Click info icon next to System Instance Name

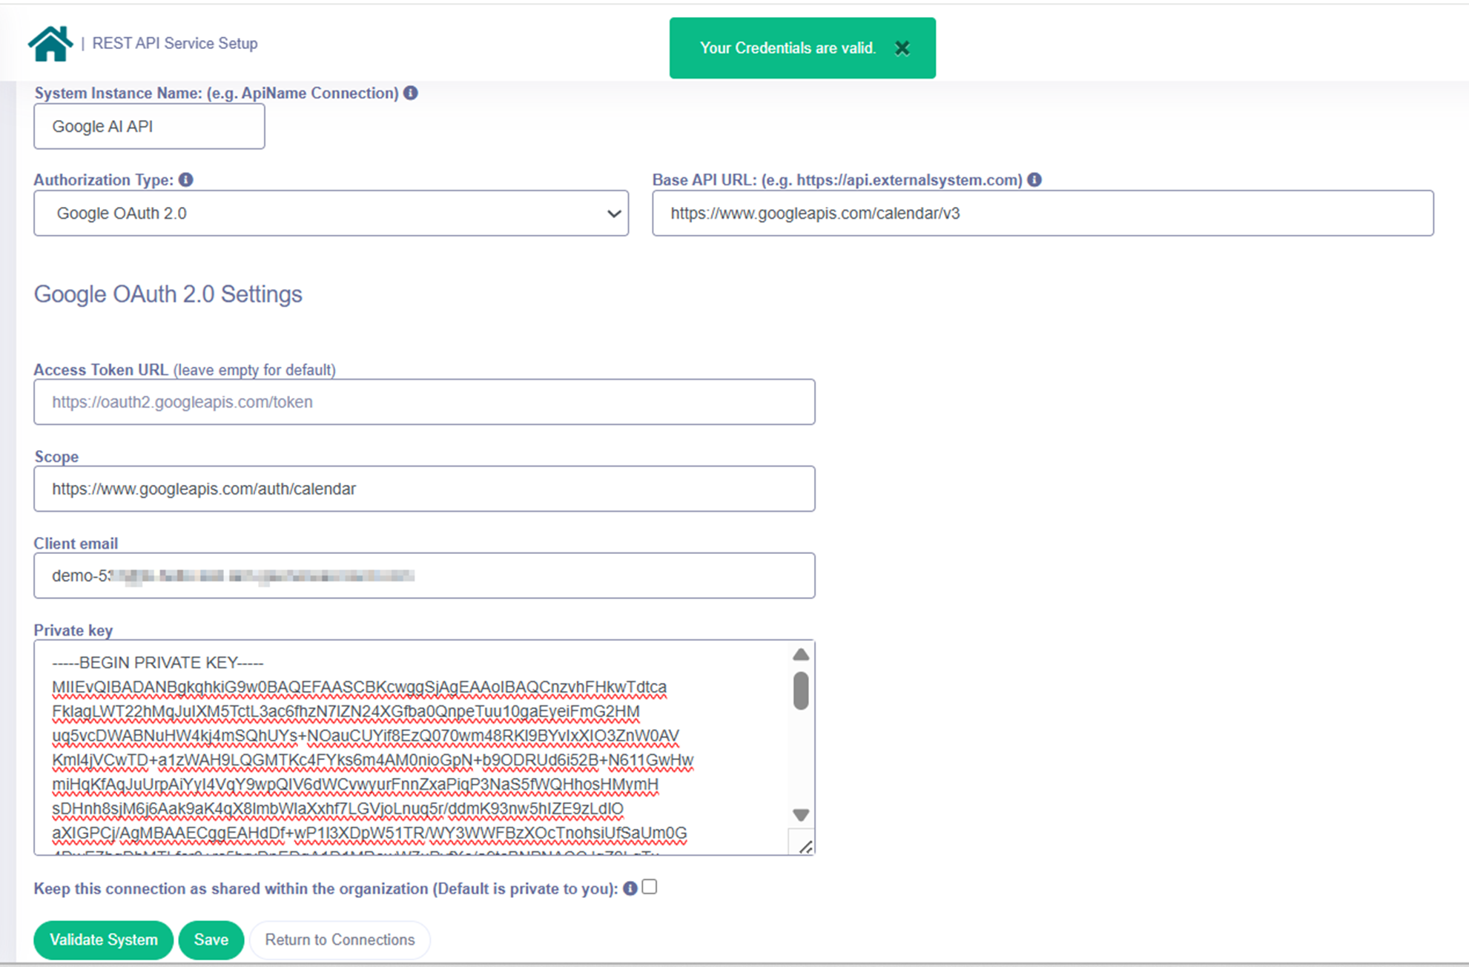411,93
